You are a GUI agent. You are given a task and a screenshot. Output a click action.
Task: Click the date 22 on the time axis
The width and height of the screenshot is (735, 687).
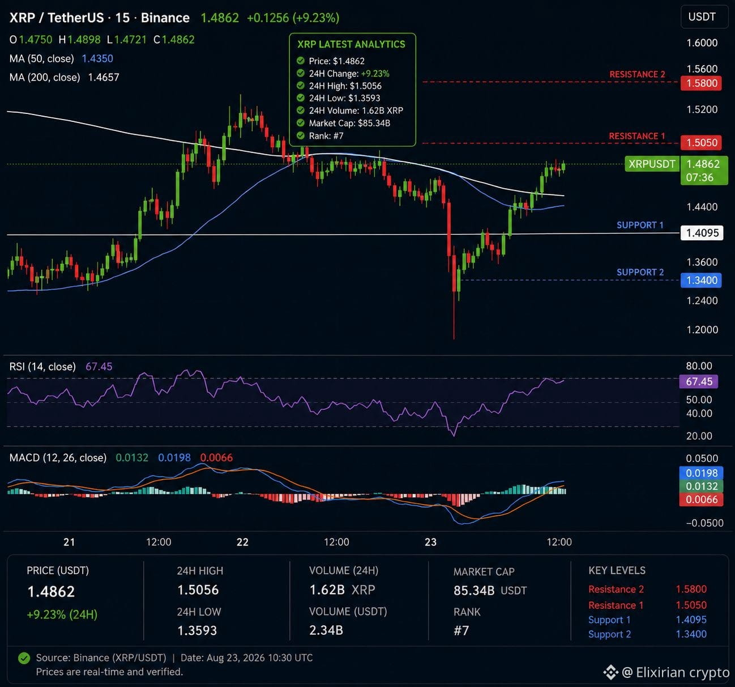242,542
